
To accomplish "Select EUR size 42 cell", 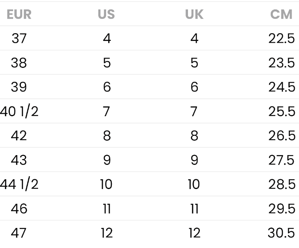I will pyautogui.click(x=19, y=135).
